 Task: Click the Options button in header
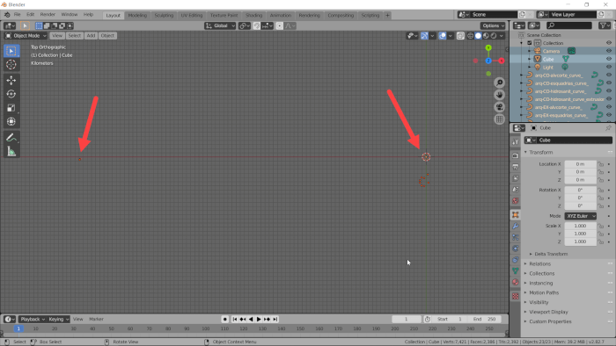[x=493, y=25]
